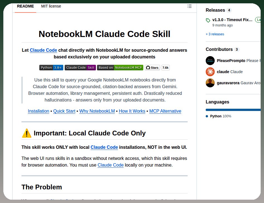The height and width of the screenshot is (203, 264).
Task: Click the yellow warning triangle icon
Action: point(26,133)
